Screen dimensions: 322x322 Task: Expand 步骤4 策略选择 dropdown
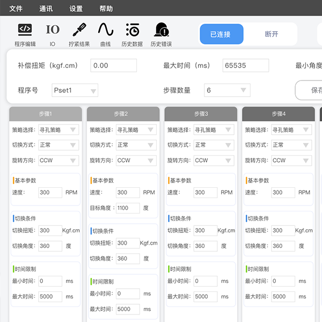click(291, 129)
